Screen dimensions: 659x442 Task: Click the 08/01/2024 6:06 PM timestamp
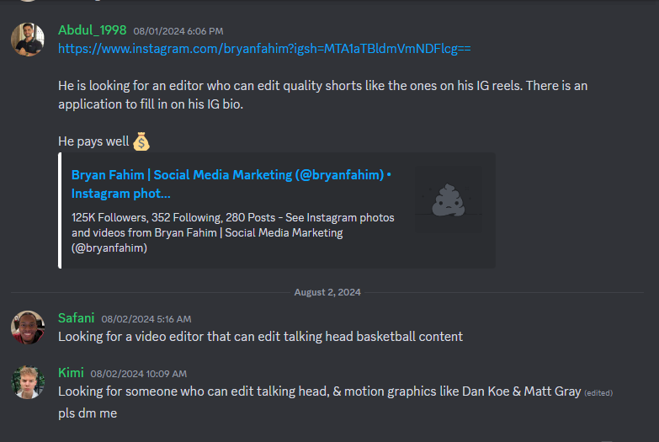pos(178,31)
